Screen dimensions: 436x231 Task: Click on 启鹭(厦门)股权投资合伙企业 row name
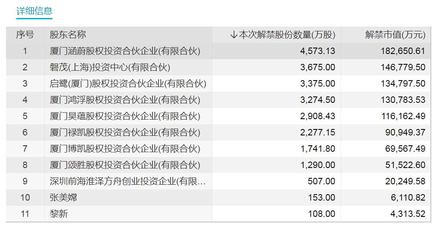pyautogui.click(x=128, y=84)
